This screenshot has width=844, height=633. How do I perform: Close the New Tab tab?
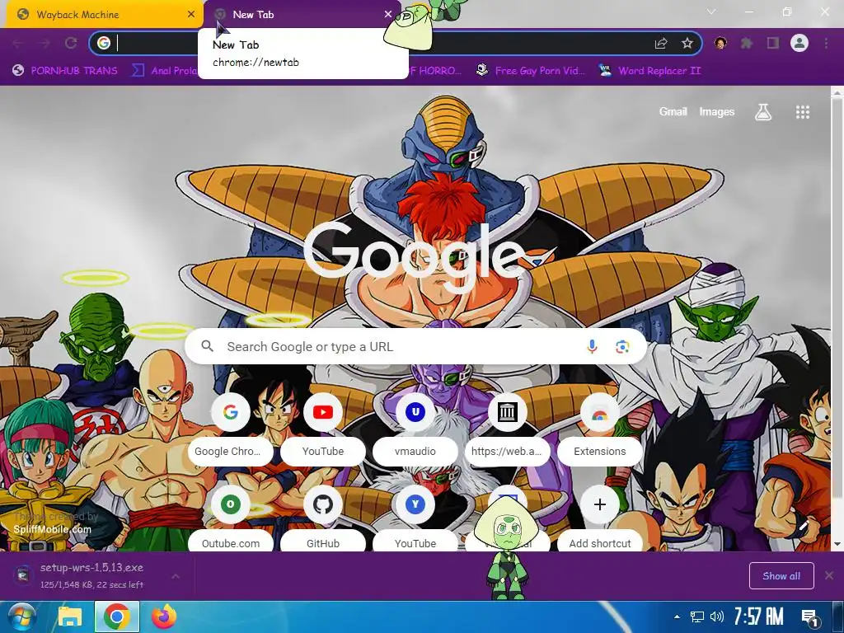(x=388, y=15)
